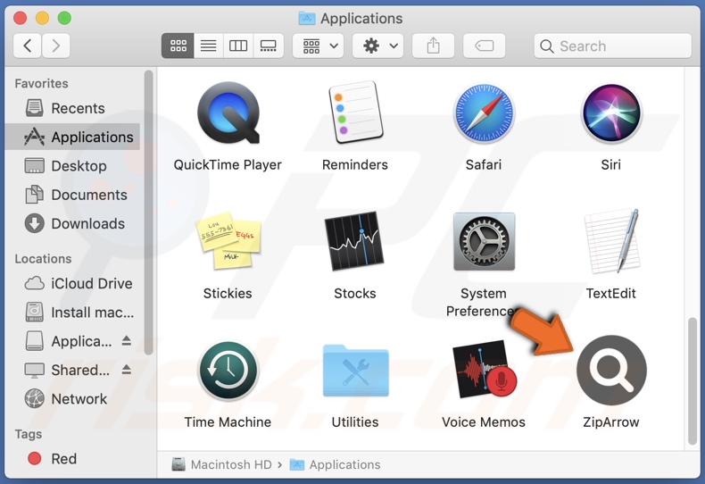Click the Safari compass icon
Image resolution: width=705 pixels, height=484 pixels.
point(484,113)
